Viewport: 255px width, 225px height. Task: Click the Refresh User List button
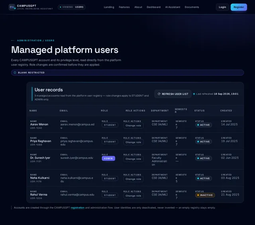point(173,94)
